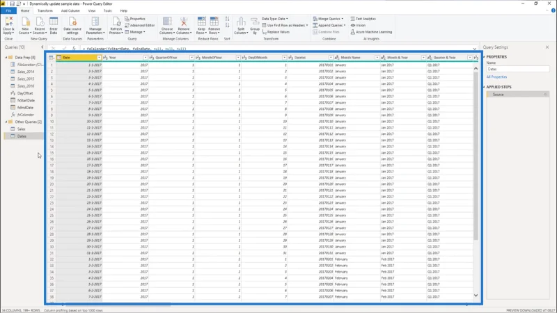557x313 pixels.
Task: Open Data source settings
Action: pyautogui.click(x=72, y=26)
